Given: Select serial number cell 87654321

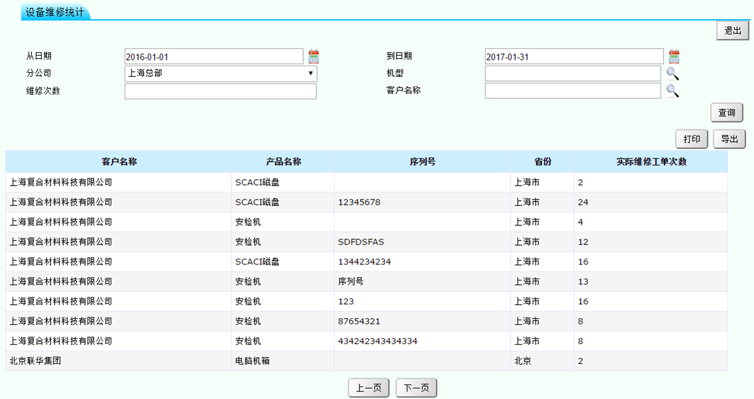Looking at the screenshot, I should point(422,321).
